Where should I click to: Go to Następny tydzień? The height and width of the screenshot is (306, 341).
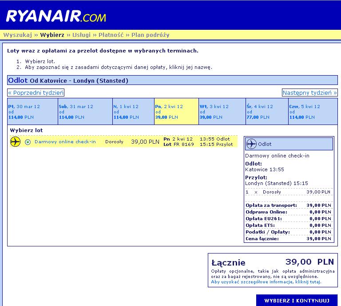tap(309, 93)
